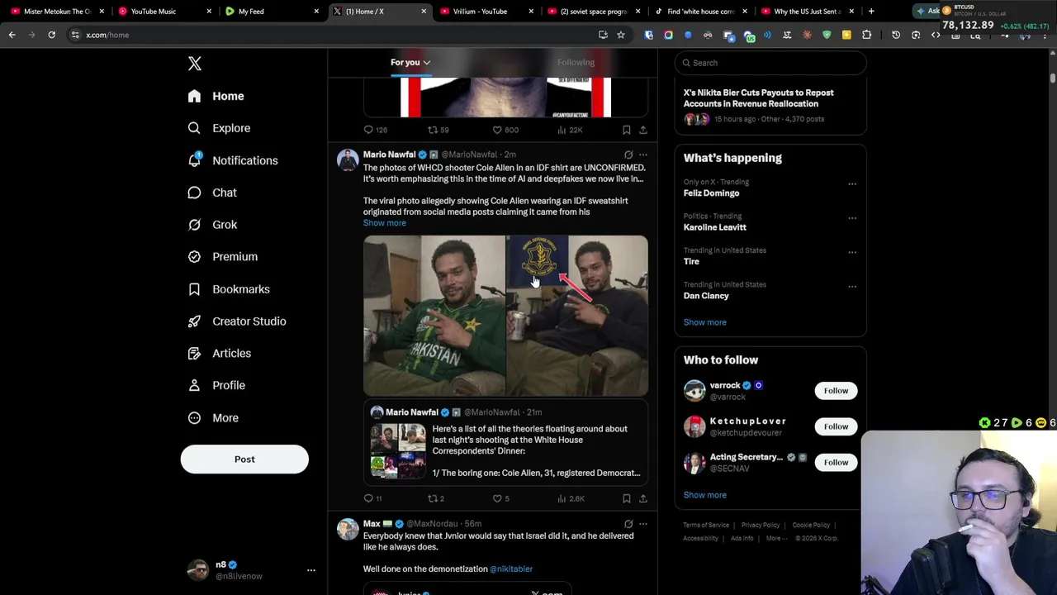Open Grok explain icon on Mario Nawfal post
Viewport: 1057px width, 595px height.
click(628, 155)
